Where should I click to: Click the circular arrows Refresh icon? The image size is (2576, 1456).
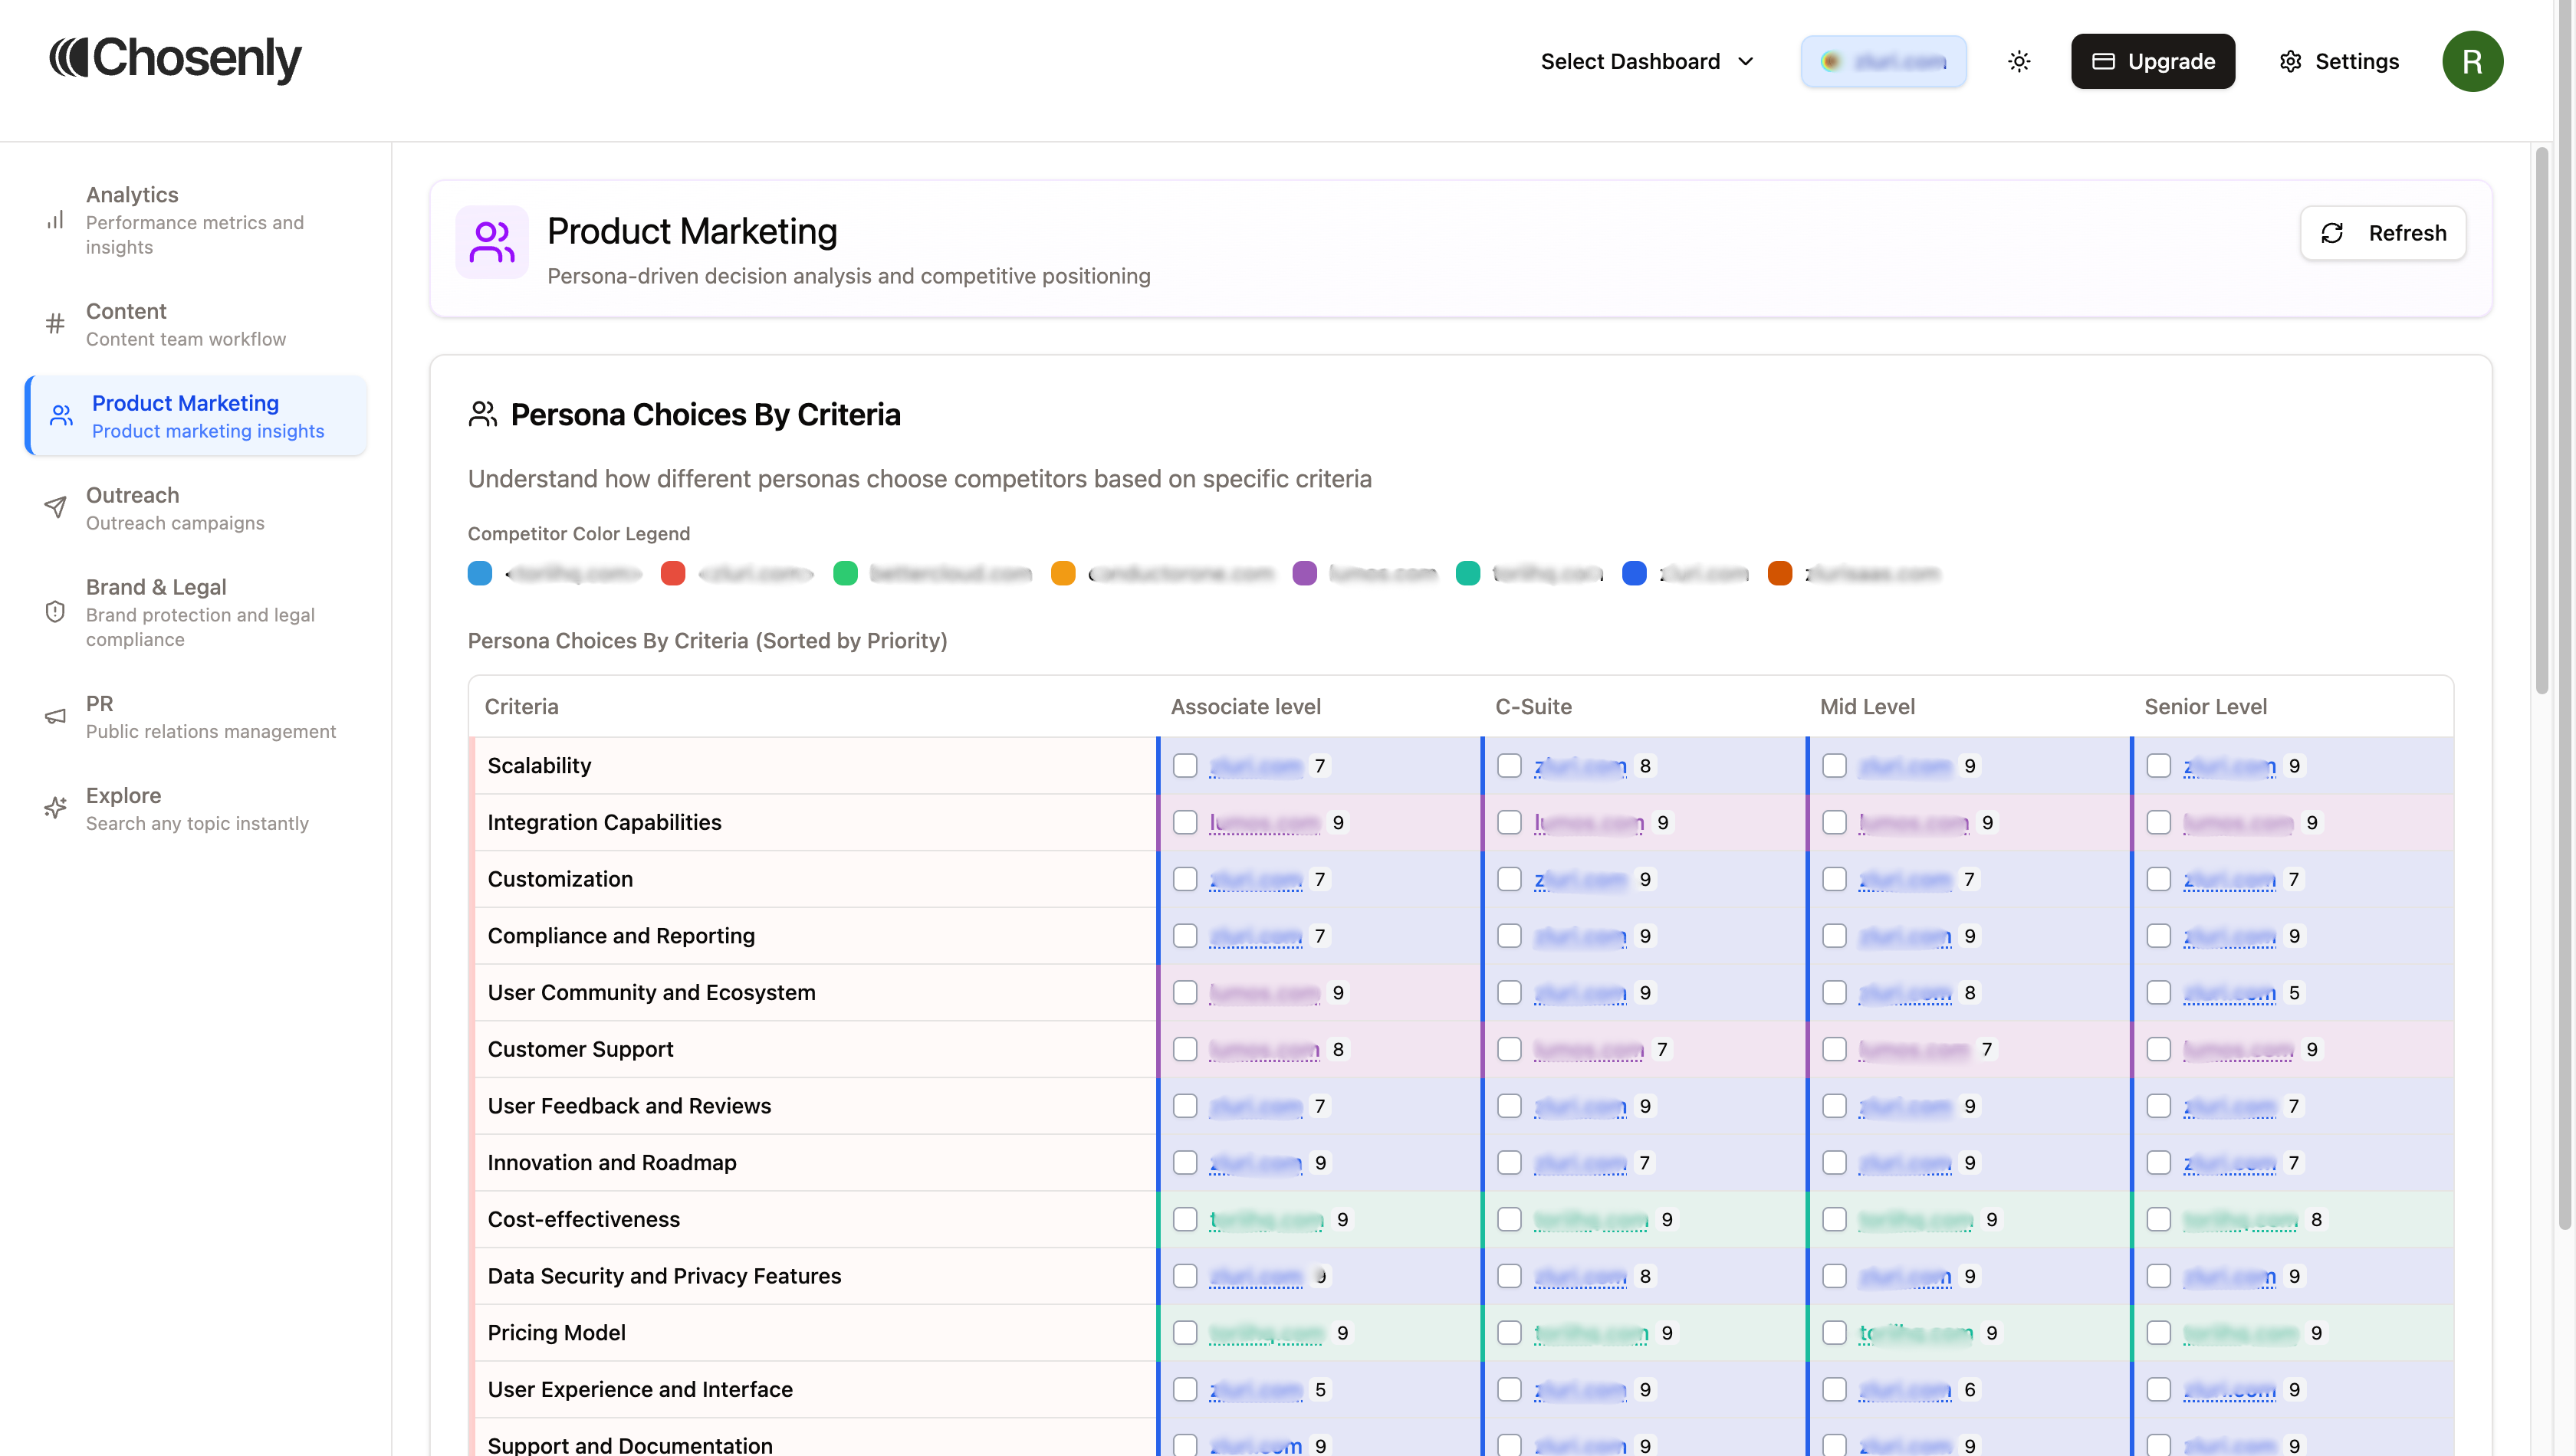point(2332,233)
